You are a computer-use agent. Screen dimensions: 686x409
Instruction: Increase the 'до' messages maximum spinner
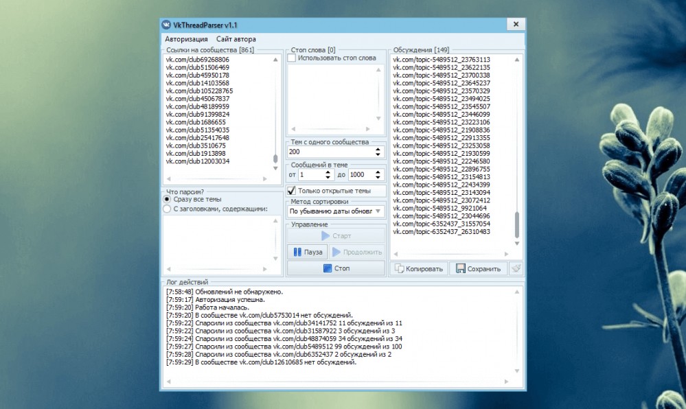tap(378, 172)
